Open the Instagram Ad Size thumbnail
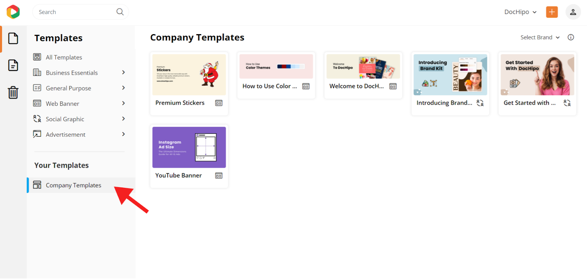The width and height of the screenshot is (587, 279). (189, 147)
